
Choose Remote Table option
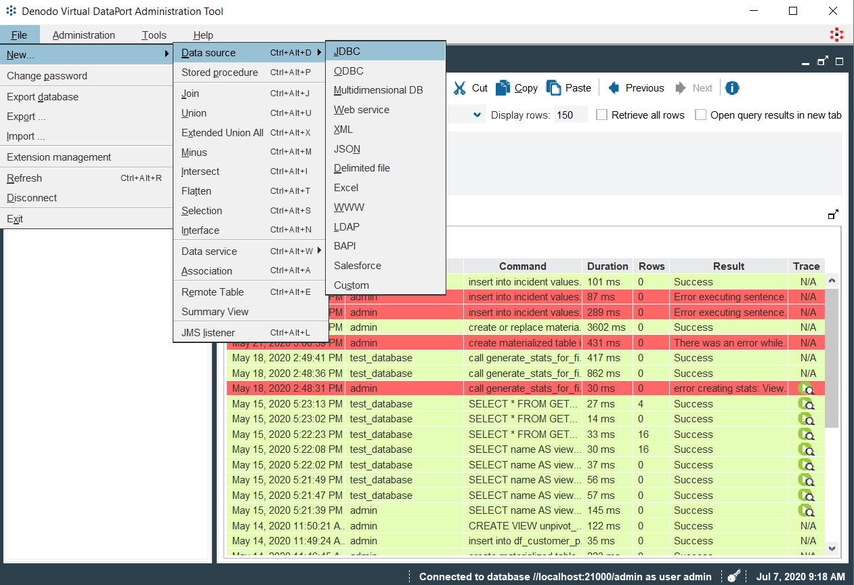click(251, 292)
